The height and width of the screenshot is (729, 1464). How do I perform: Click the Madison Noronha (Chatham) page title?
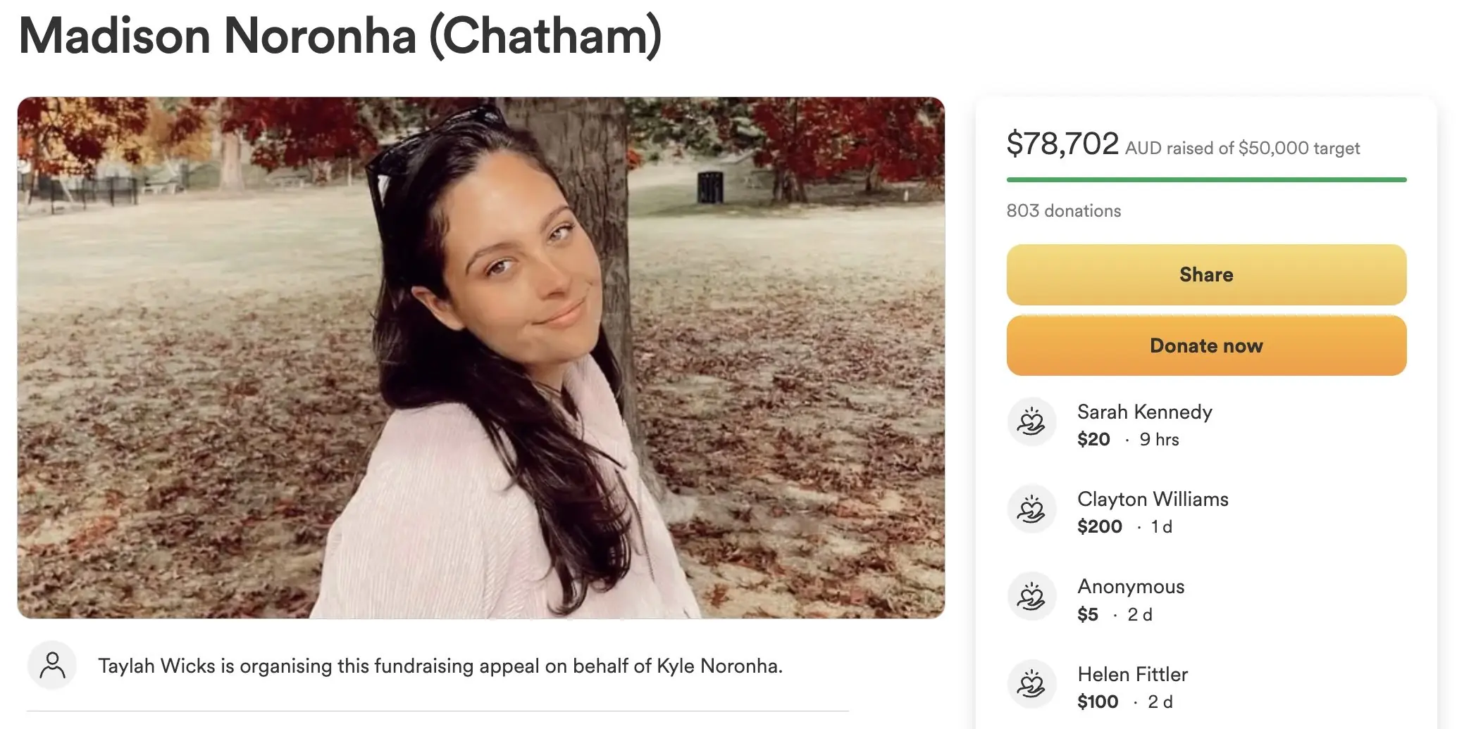pyautogui.click(x=340, y=35)
